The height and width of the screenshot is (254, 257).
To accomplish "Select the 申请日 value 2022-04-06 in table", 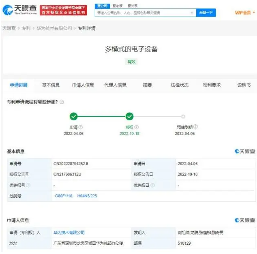I will click(188, 164).
